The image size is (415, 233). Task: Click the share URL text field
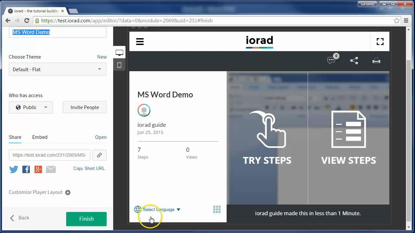tap(49, 155)
